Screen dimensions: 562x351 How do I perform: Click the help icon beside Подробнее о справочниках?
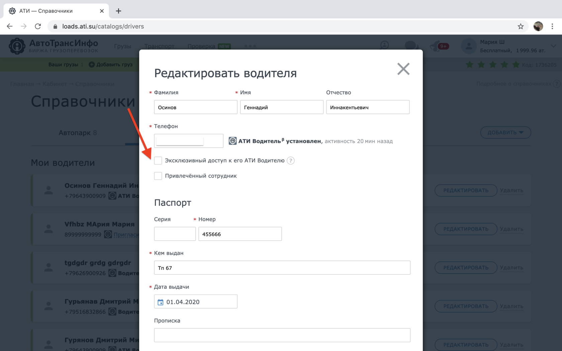point(556,84)
